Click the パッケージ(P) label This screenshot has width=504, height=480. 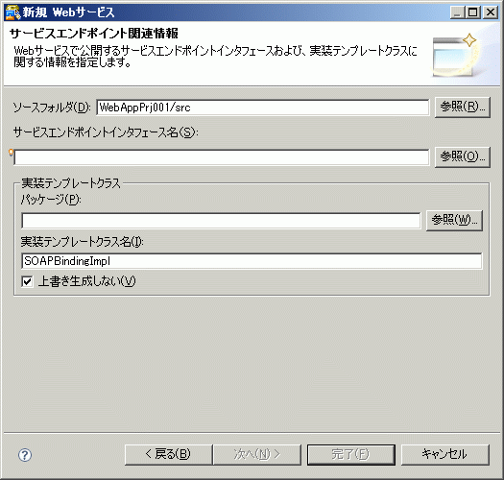(51, 200)
